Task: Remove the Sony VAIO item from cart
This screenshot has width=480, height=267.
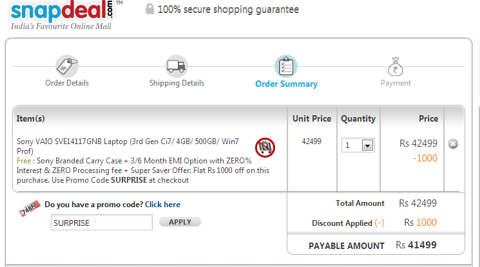Action: (x=453, y=143)
